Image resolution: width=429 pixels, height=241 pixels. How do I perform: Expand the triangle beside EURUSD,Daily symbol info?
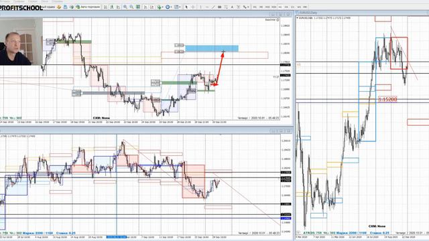point(298,18)
